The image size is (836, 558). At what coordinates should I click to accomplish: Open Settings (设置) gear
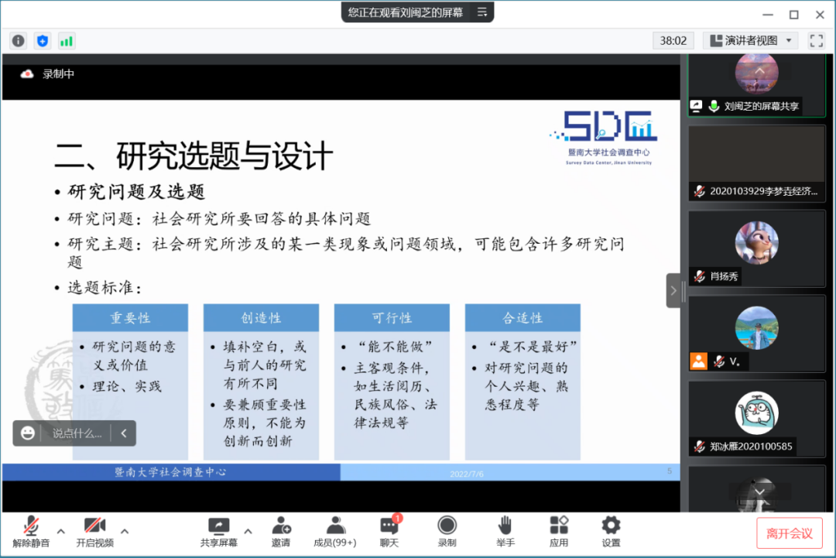tap(611, 531)
